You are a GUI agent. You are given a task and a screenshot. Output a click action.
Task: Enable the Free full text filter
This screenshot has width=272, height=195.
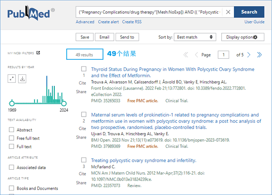11,138
